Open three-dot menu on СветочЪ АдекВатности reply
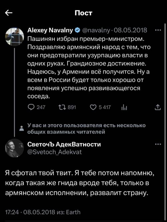 [158, 144]
